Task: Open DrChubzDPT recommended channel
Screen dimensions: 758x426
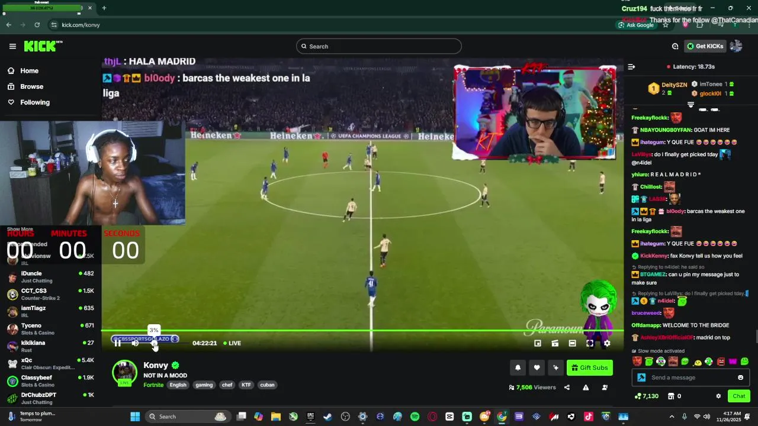Action: [50, 398]
